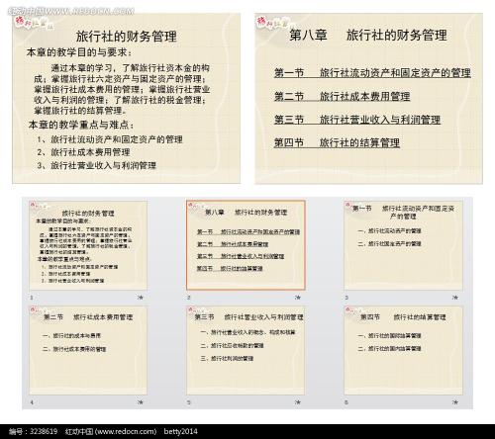Click title 第八章 旅行社的财务管理 on large right slide
Screen dimensions: 495x439
pos(368,36)
